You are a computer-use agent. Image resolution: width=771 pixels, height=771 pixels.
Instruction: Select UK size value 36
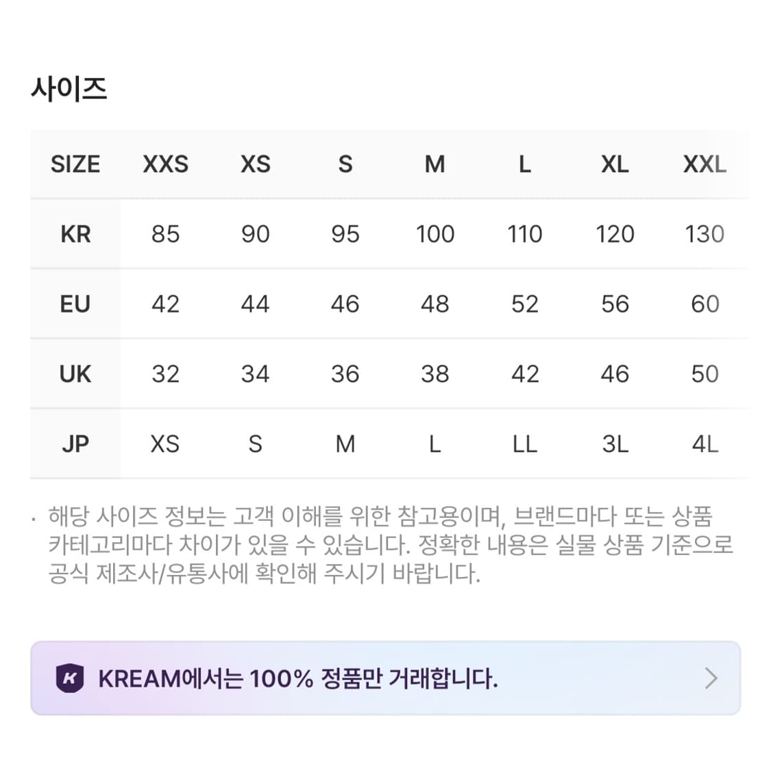pyautogui.click(x=345, y=374)
